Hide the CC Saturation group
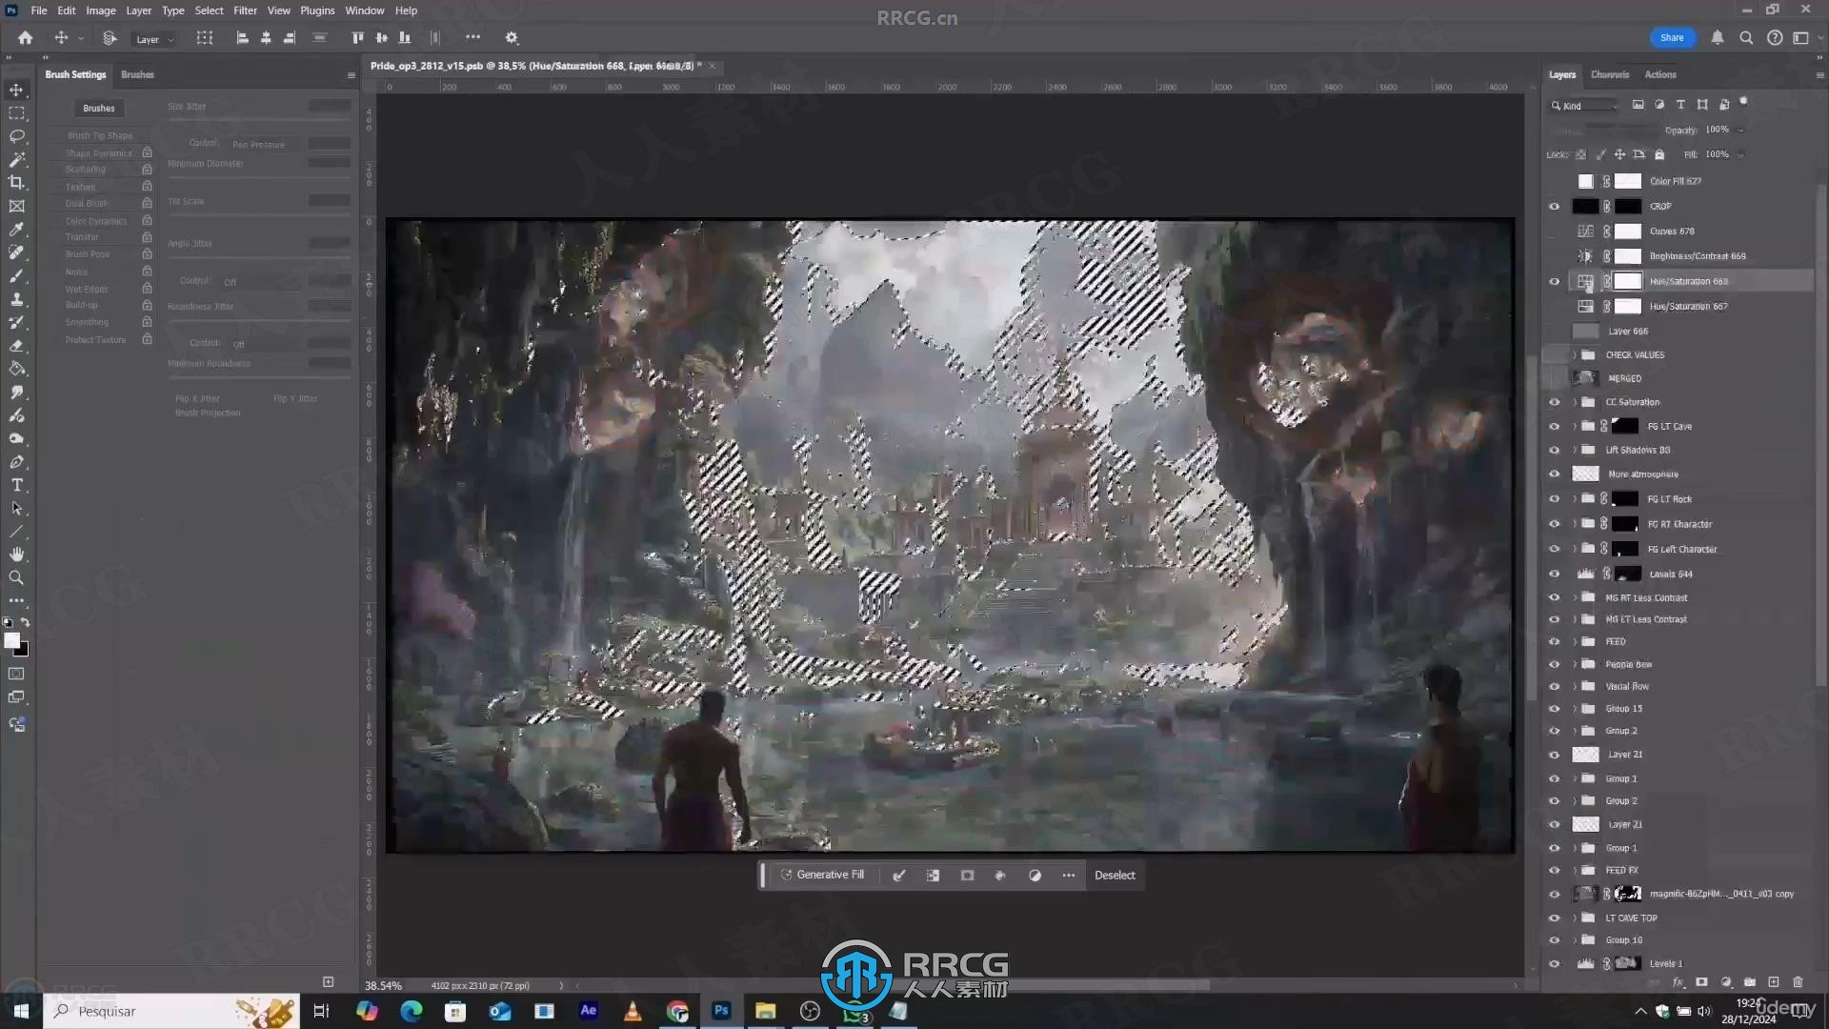The width and height of the screenshot is (1829, 1029). (1554, 402)
